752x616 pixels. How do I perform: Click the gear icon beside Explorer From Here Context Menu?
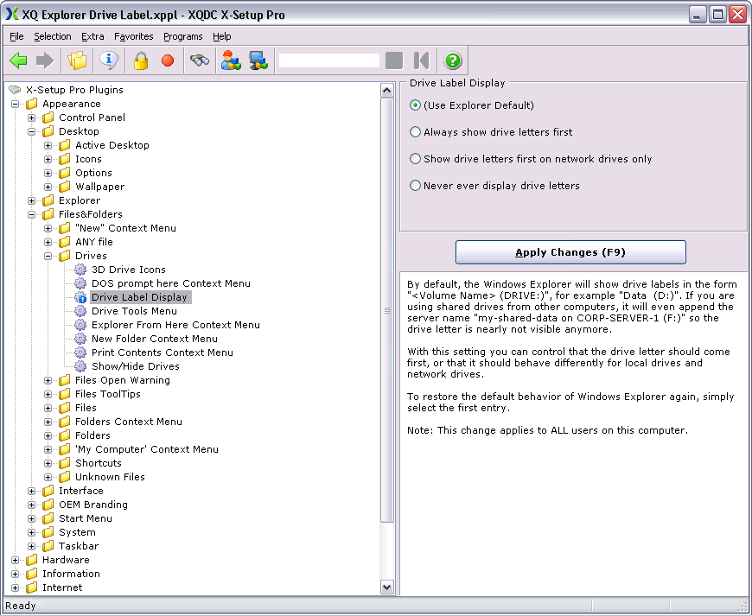tap(80, 325)
